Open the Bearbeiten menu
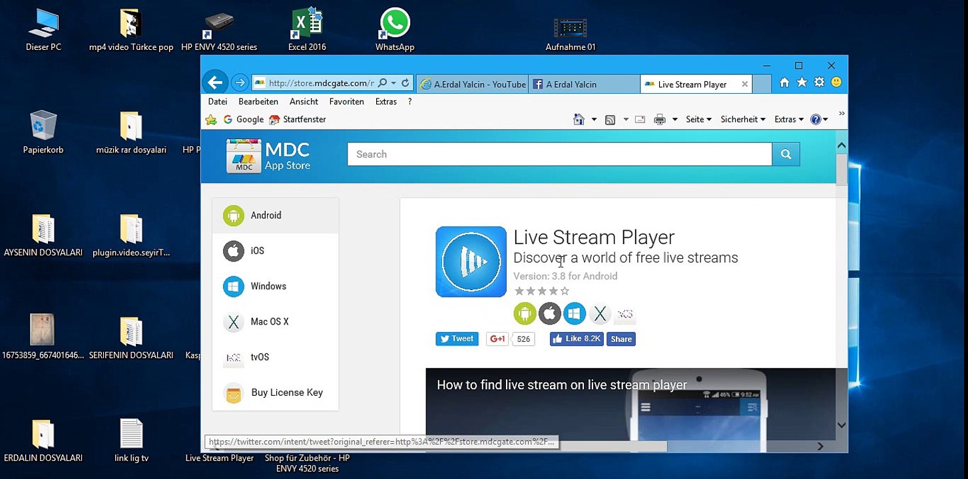 click(x=258, y=102)
